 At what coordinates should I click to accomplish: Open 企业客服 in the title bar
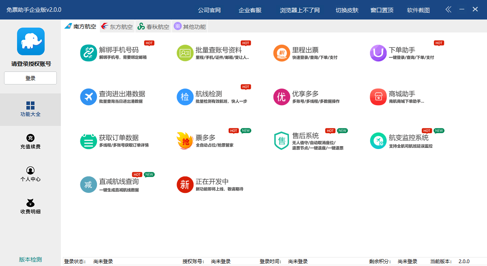[x=250, y=10]
